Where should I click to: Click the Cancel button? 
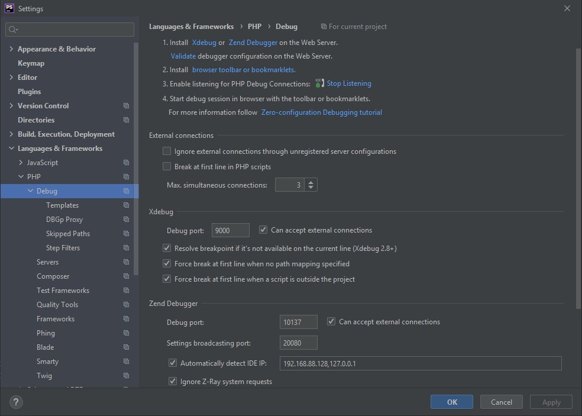point(502,402)
